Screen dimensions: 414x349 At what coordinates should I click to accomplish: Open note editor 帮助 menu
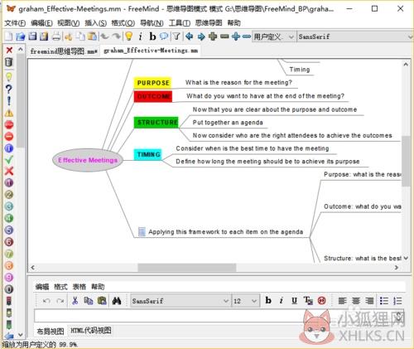point(98,287)
